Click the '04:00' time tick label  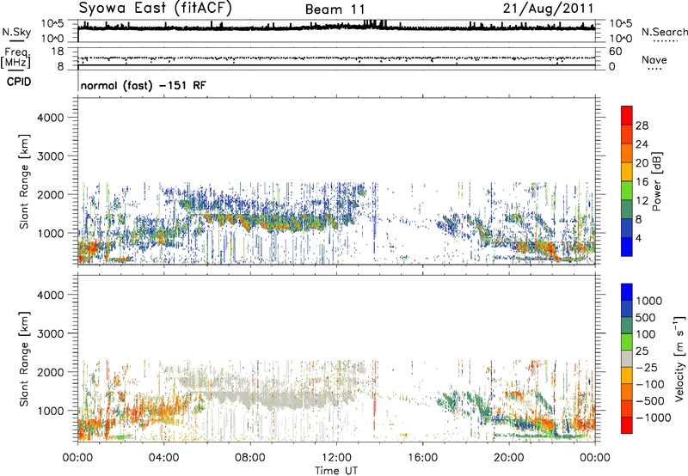pos(163,458)
